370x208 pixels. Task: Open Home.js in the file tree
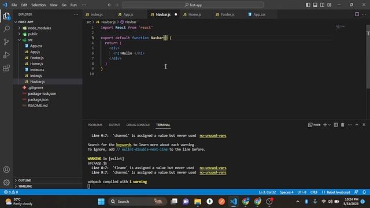pos(36,64)
